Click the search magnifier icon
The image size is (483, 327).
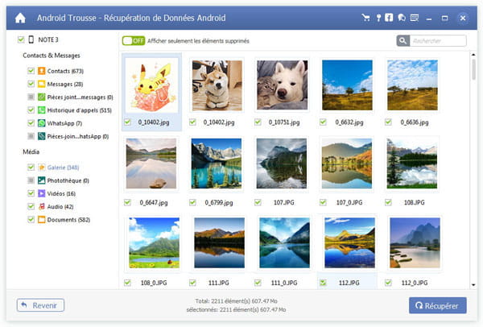(403, 41)
